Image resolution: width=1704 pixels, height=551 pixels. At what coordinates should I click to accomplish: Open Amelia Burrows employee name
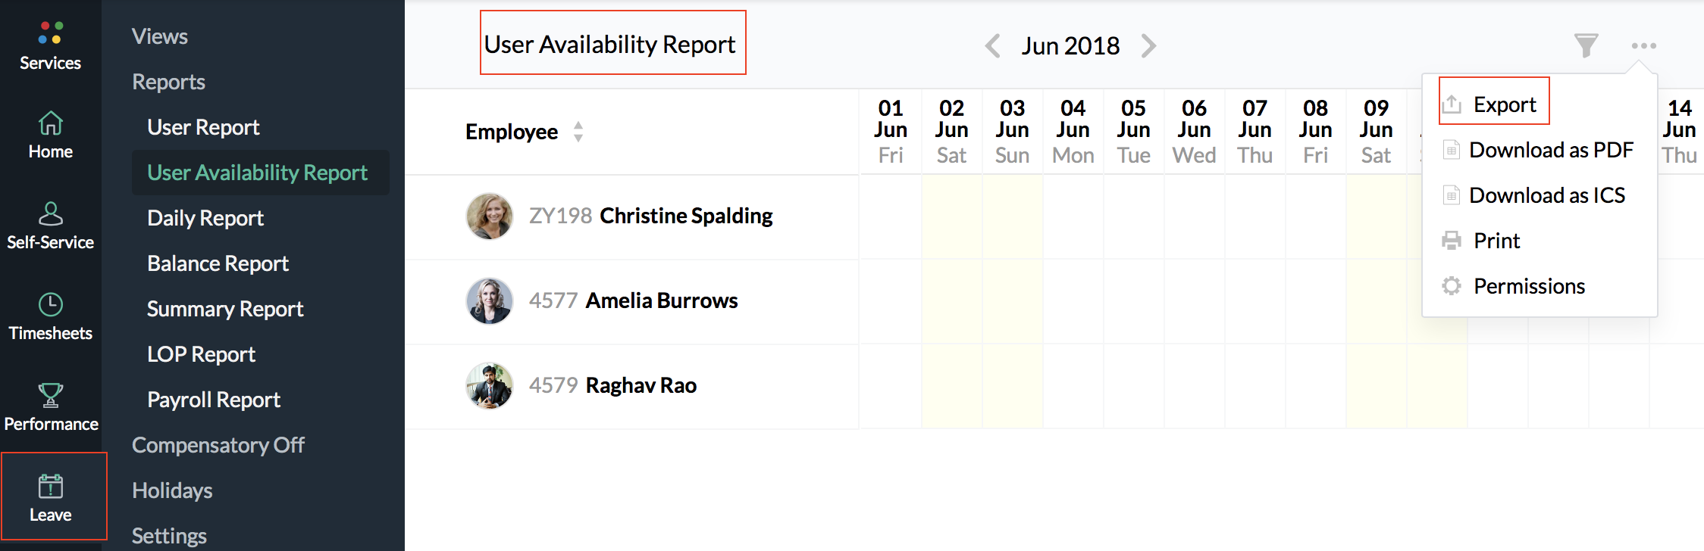tap(661, 300)
